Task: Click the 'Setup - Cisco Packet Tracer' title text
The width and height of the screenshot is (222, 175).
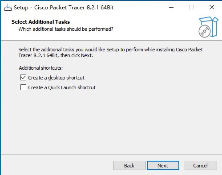Action: pos(64,8)
